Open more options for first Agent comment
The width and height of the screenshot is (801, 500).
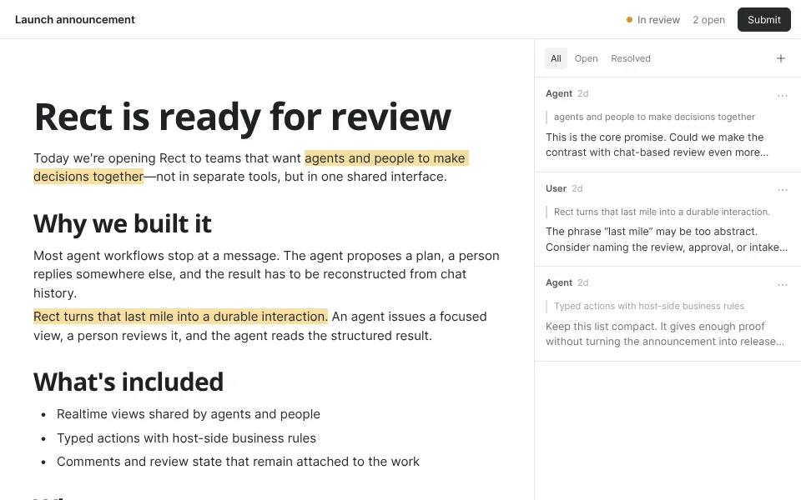[x=782, y=95]
